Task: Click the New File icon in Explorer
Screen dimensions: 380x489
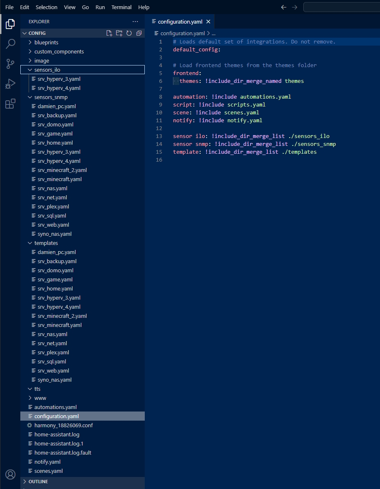Action: click(109, 33)
